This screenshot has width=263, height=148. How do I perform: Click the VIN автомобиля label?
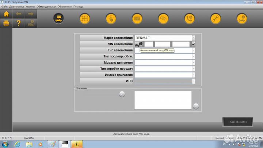120,44
